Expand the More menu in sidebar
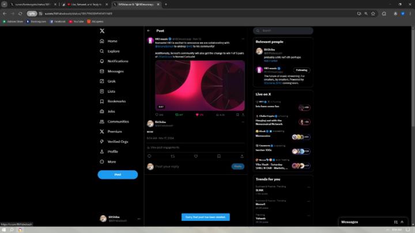 111,162
